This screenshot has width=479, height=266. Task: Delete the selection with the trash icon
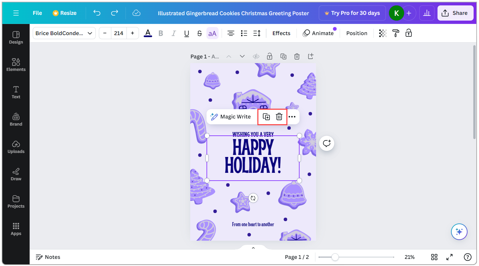pyautogui.click(x=279, y=116)
